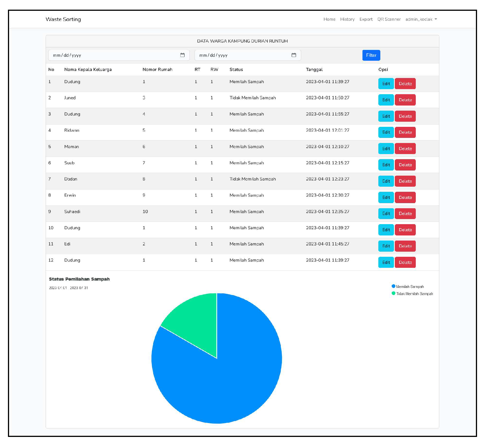Open the admin_koclak account dropdown

tap(421, 19)
